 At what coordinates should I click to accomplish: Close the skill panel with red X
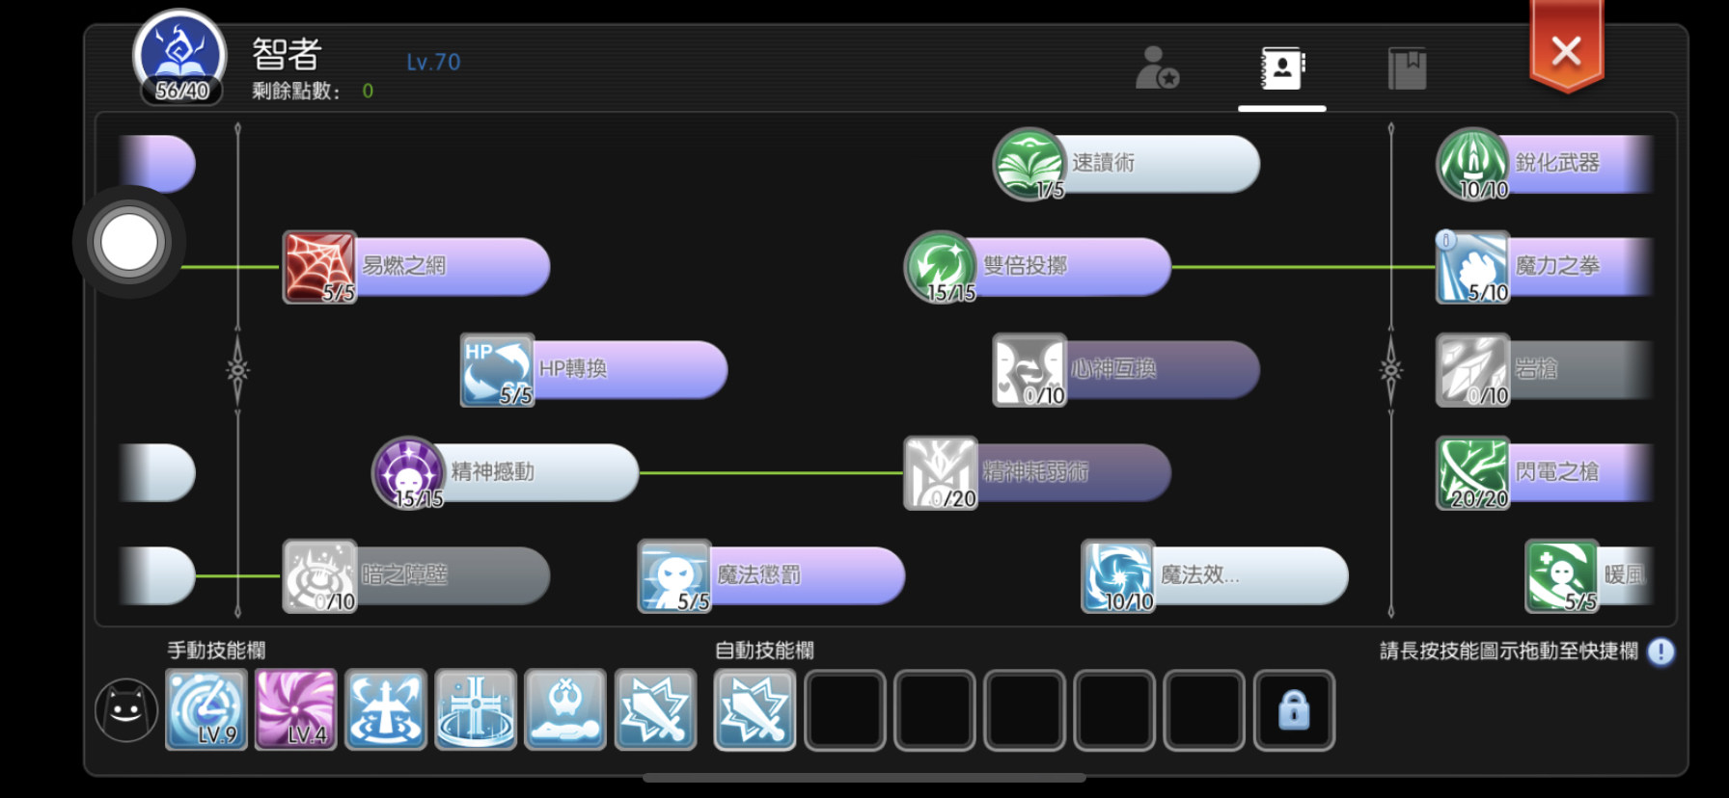point(1566,49)
